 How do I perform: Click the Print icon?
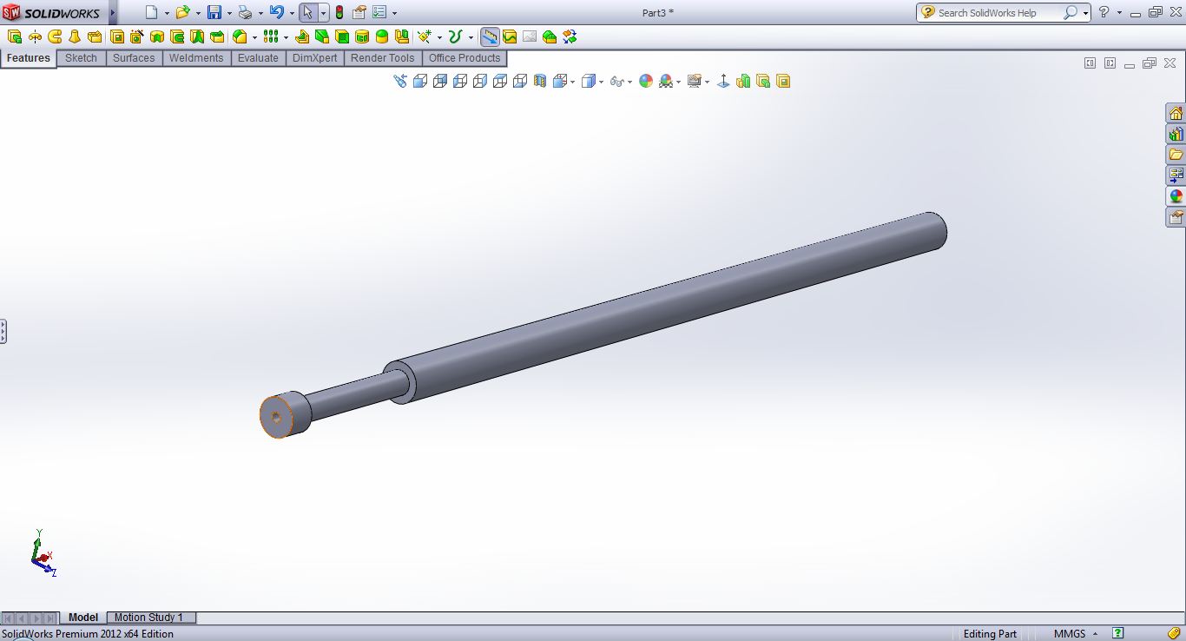[x=245, y=12]
